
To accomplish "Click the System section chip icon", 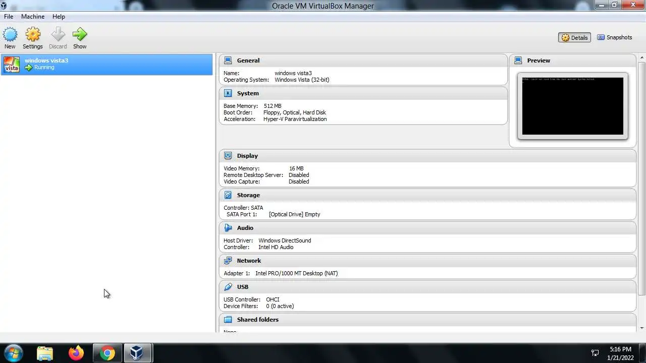I will click(x=228, y=93).
